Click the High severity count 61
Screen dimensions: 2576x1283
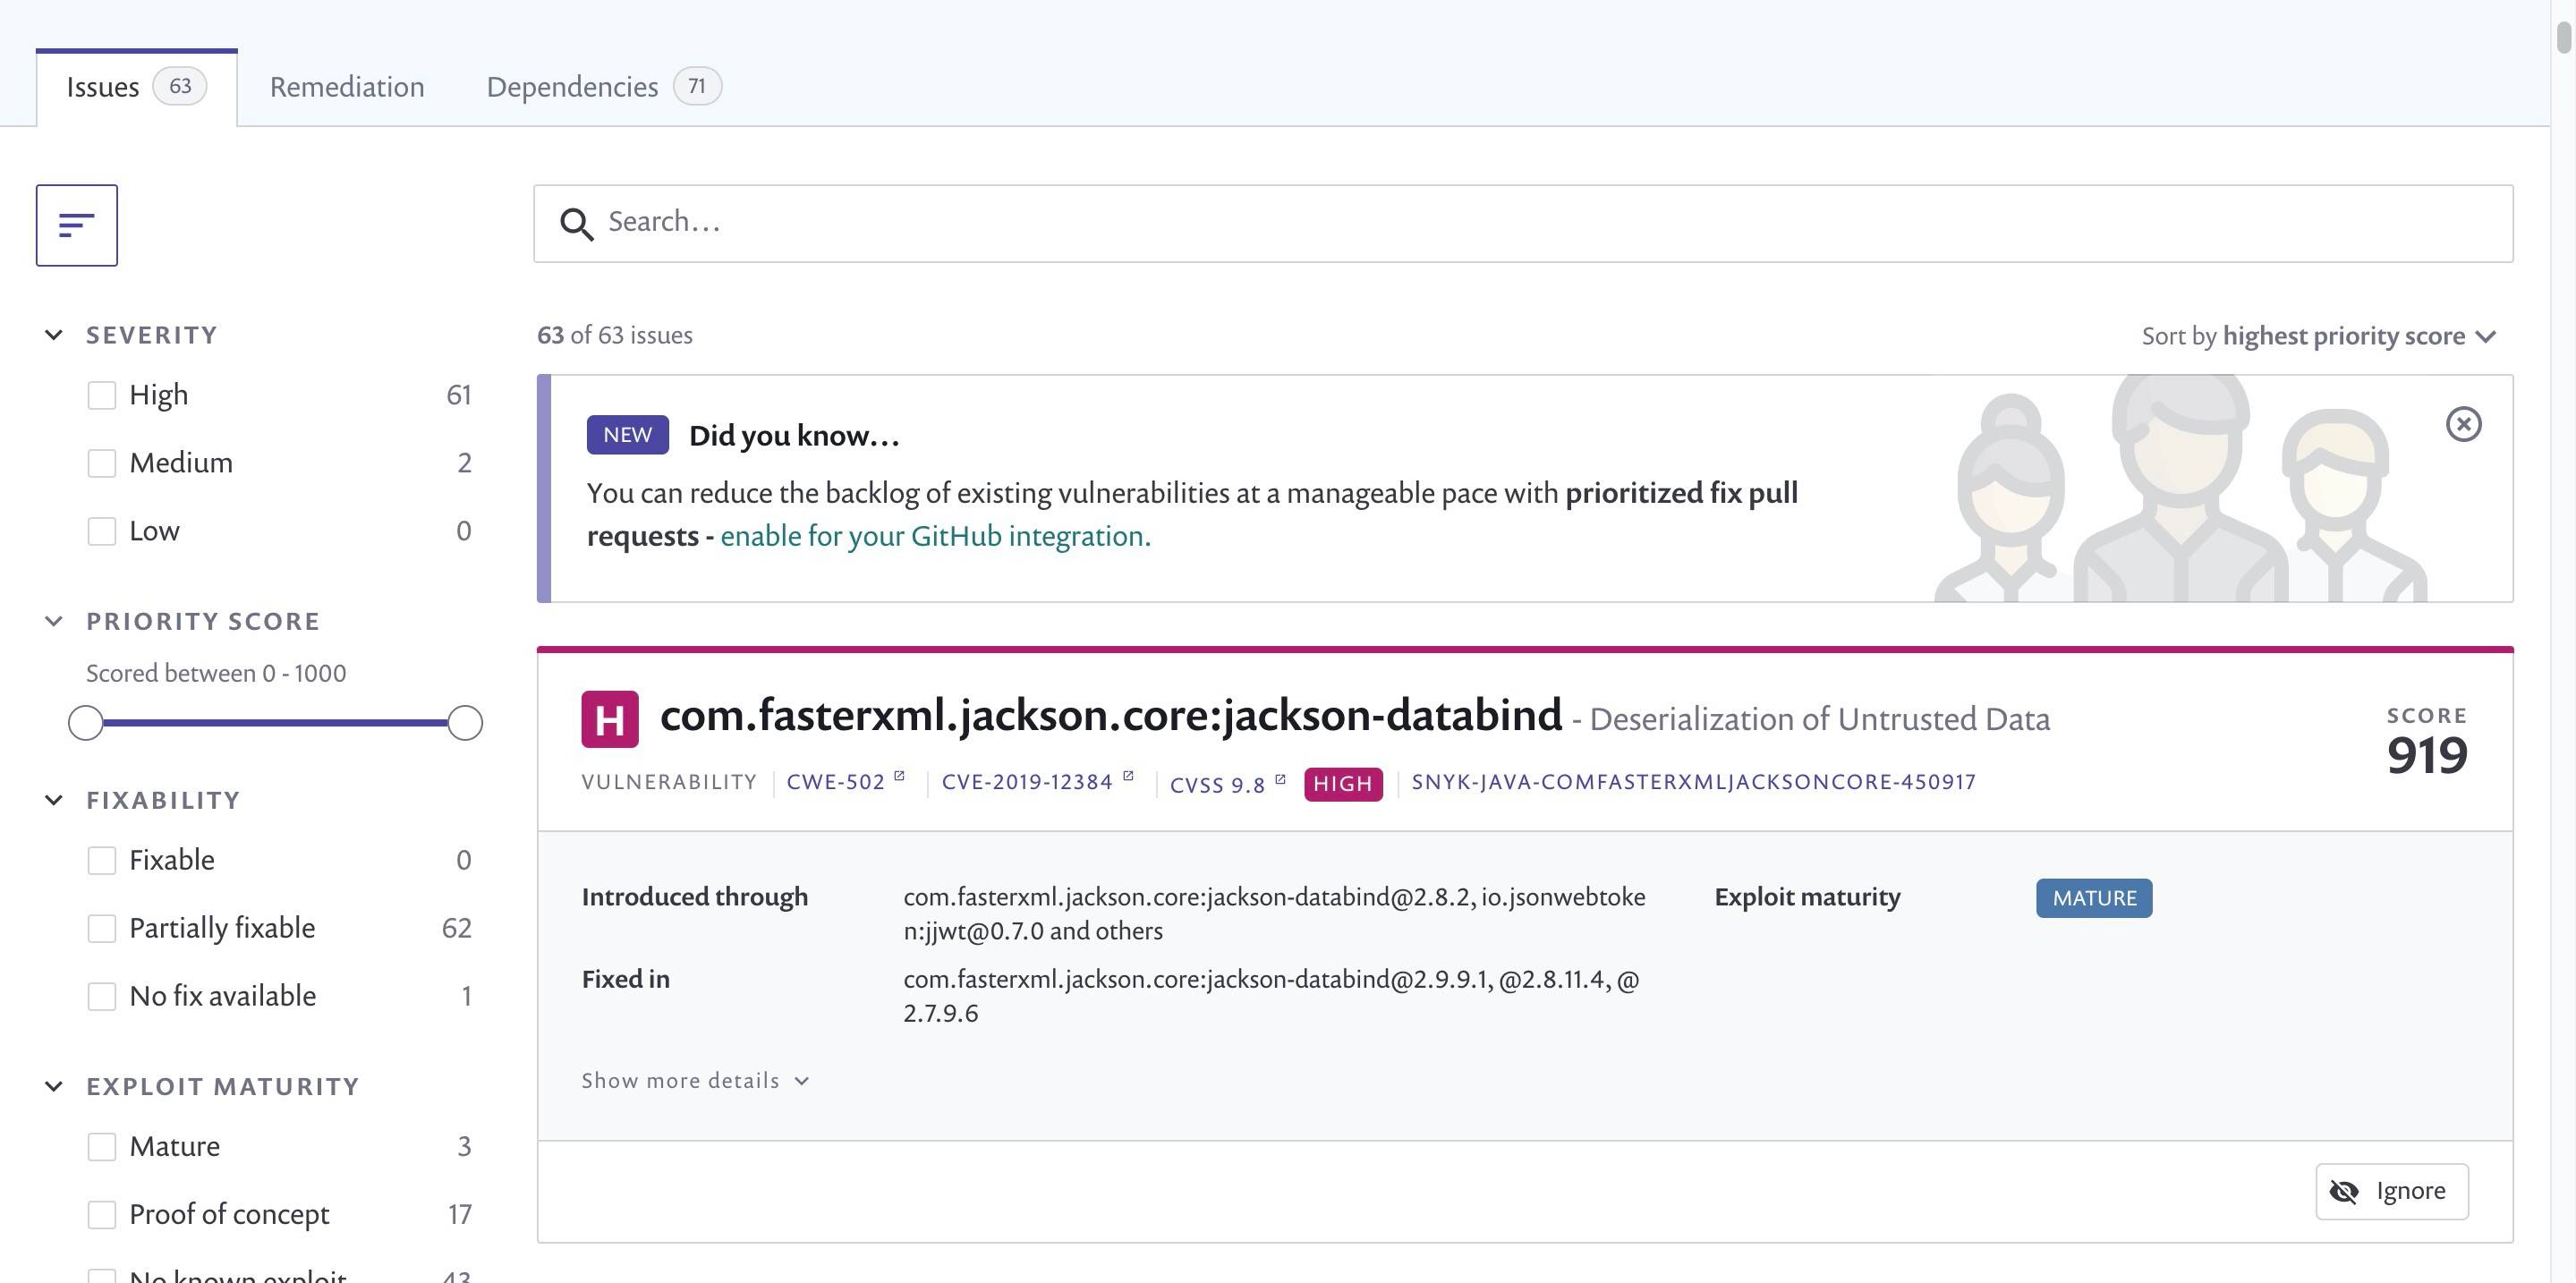pyautogui.click(x=458, y=395)
